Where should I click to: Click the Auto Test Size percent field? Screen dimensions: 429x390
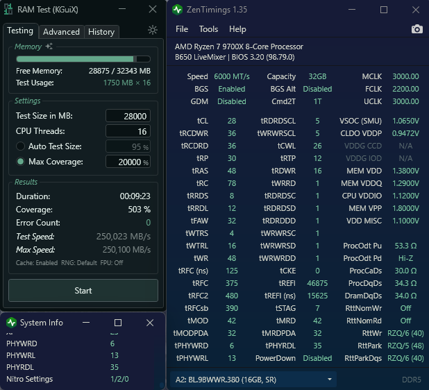[x=128, y=146]
